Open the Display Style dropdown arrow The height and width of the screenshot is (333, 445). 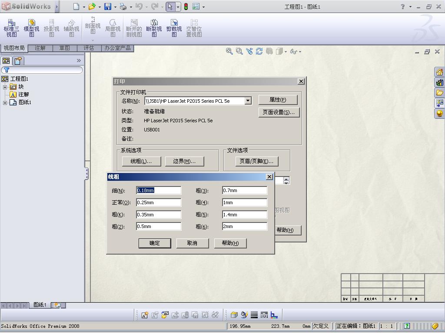(x=286, y=52)
